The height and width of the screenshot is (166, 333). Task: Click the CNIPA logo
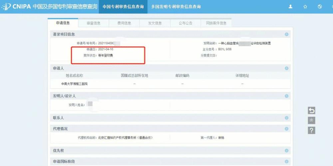(17, 7)
